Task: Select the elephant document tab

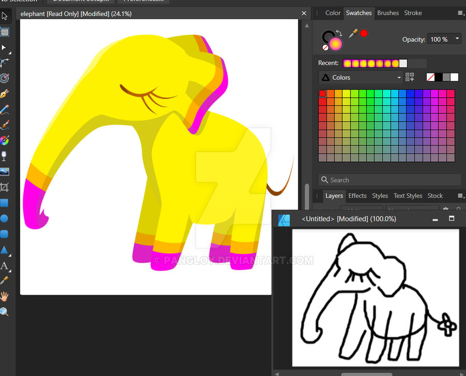Action: (x=76, y=13)
